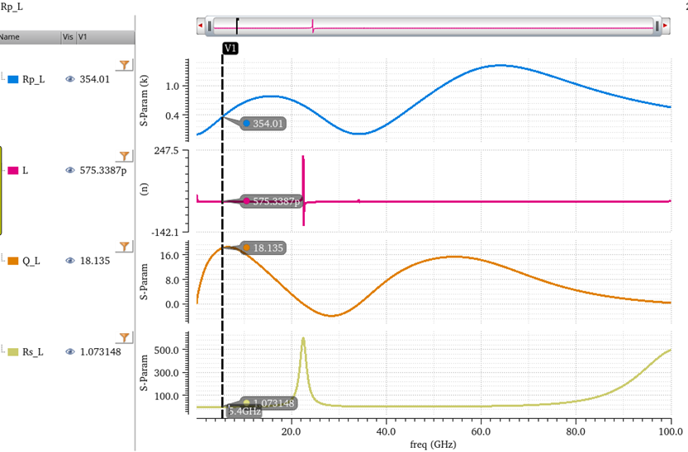Hide the L trace using its eye icon
The image size is (688, 452).
click(70, 170)
